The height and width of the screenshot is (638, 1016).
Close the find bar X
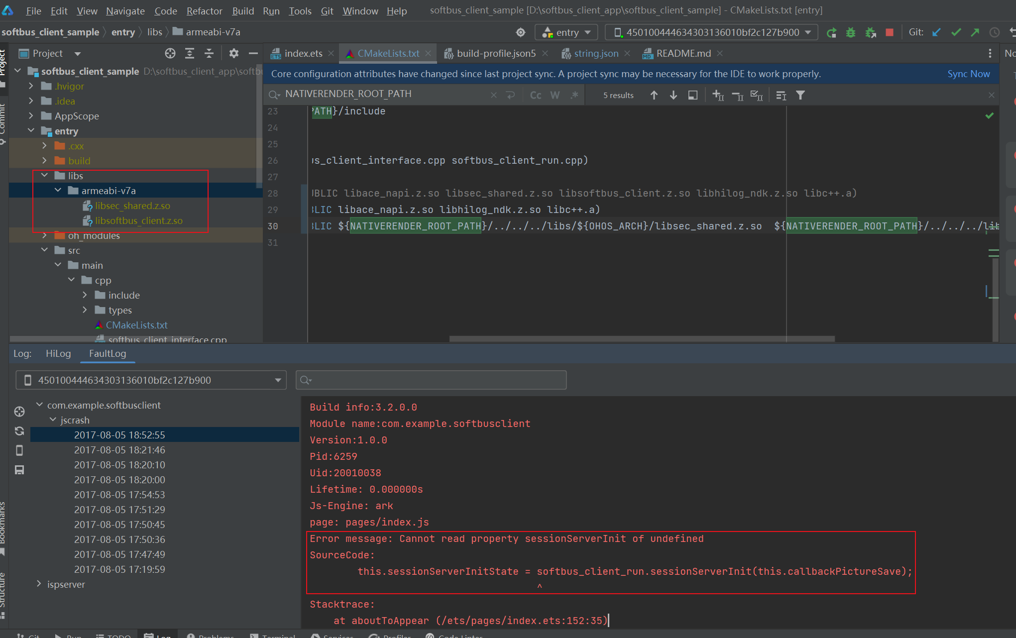coord(991,95)
